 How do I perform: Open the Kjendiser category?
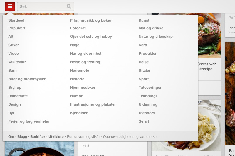[x=79, y=113]
